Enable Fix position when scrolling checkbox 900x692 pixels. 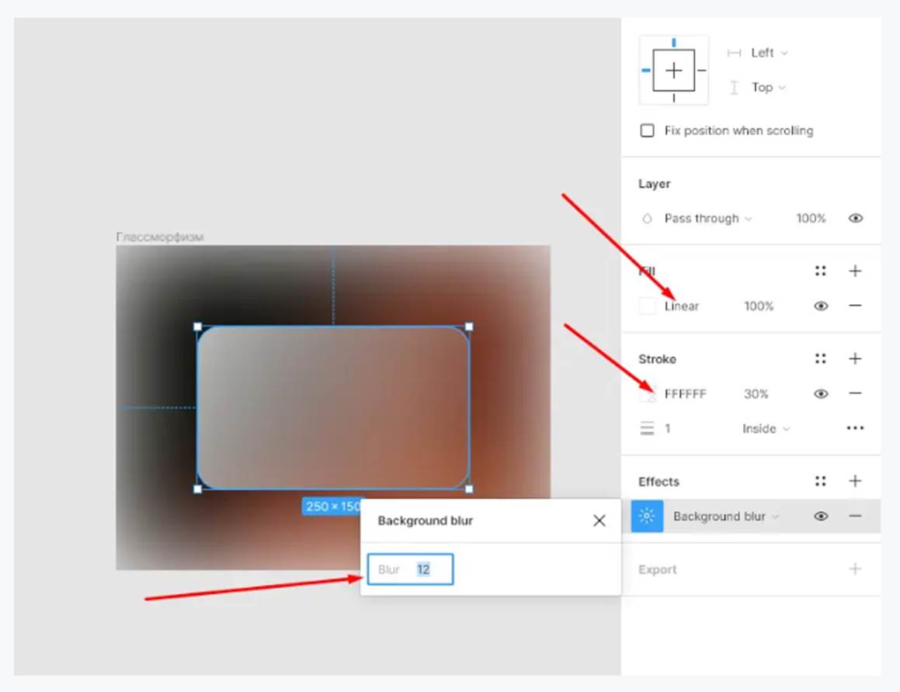(647, 130)
